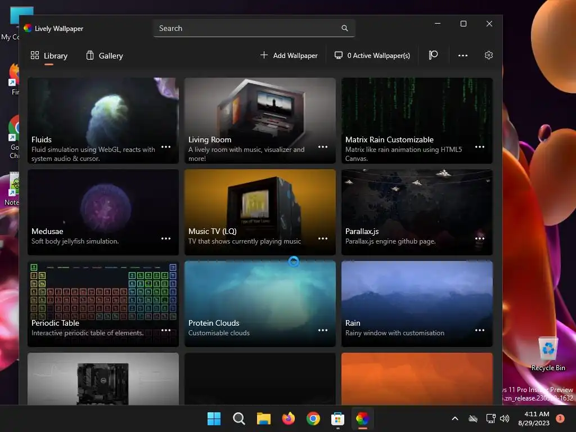Open Microsoft Store from taskbar
The image size is (576, 432).
coord(337,418)
